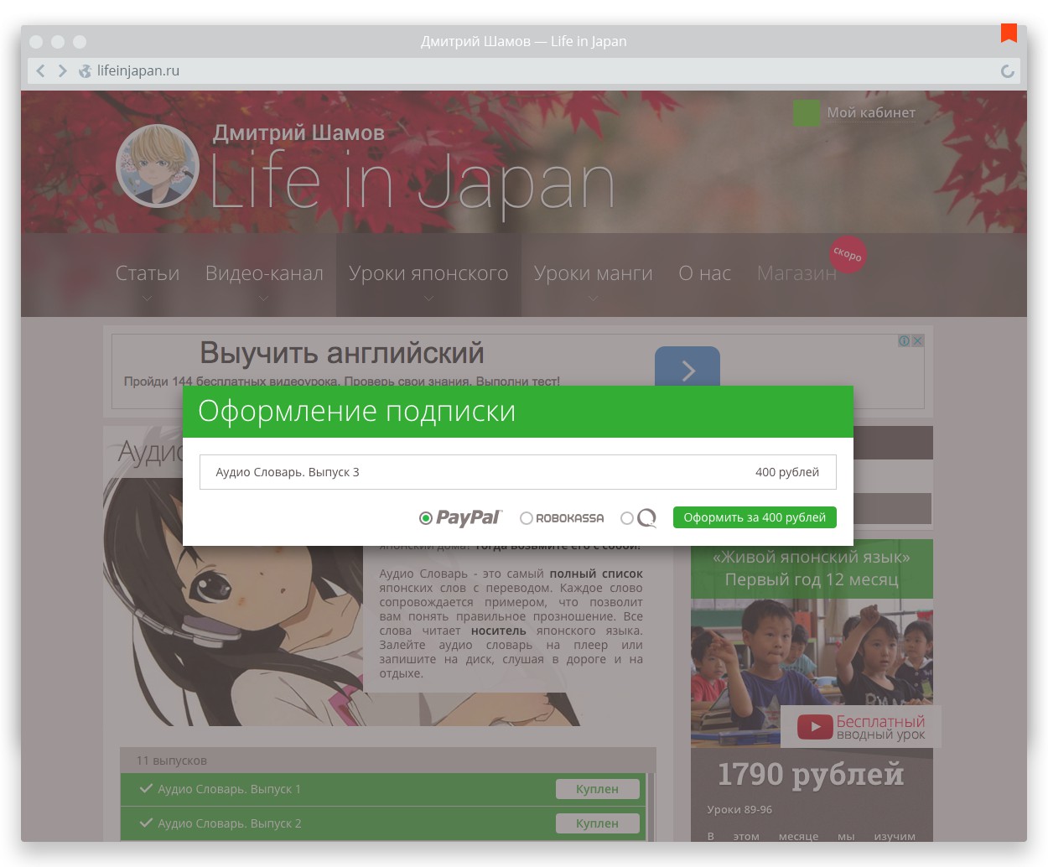Click the globe icon beside lifeinjapan.ru

tap(85, 71)
